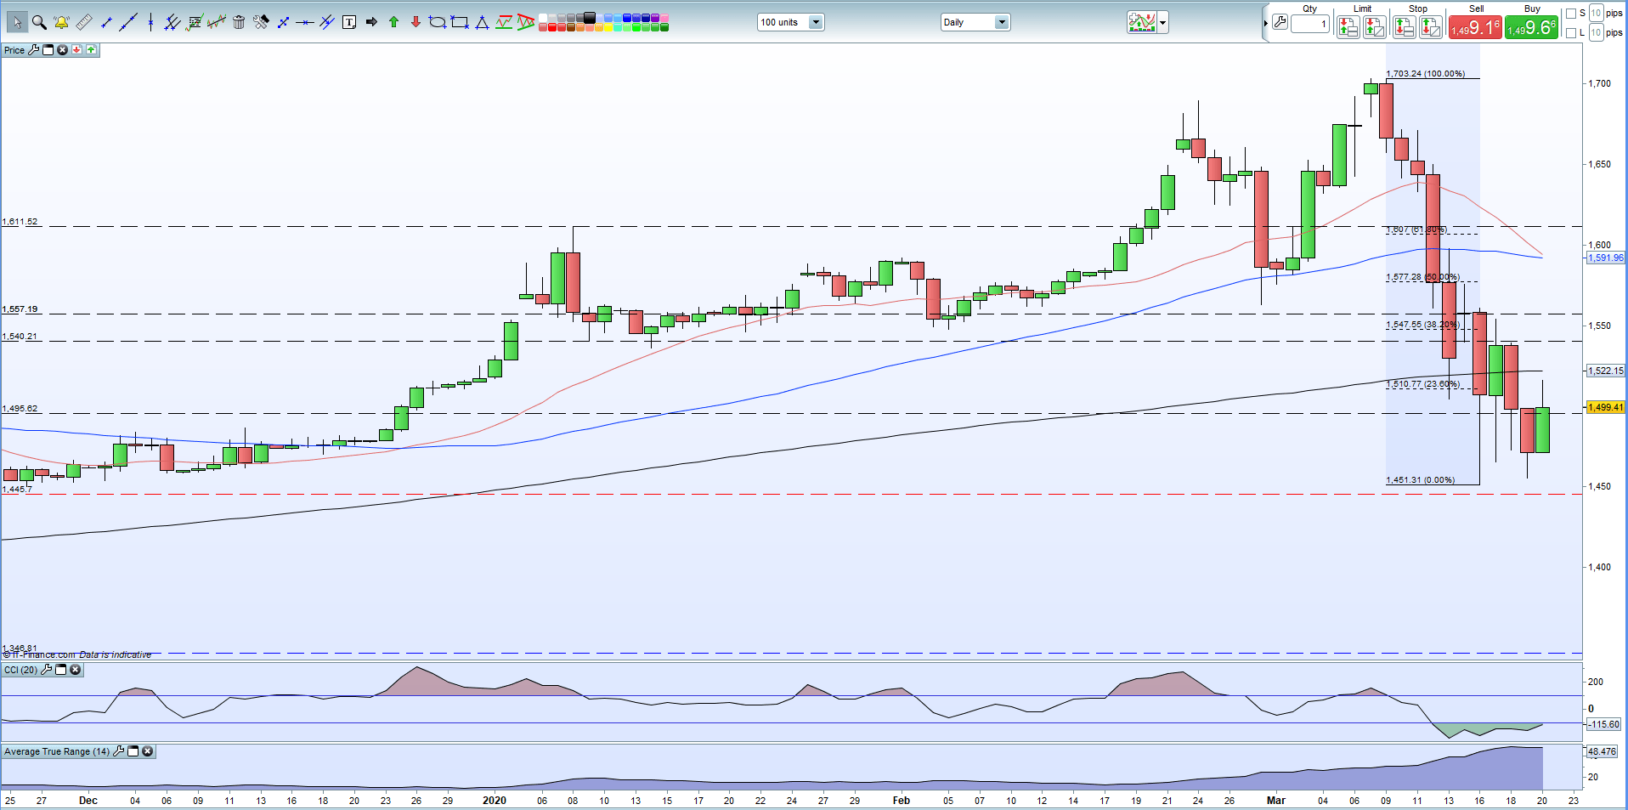The width and height of the screenshot is (1628, 810).
Task: Open the add indicators chart button
Action: pos(1142,23)
